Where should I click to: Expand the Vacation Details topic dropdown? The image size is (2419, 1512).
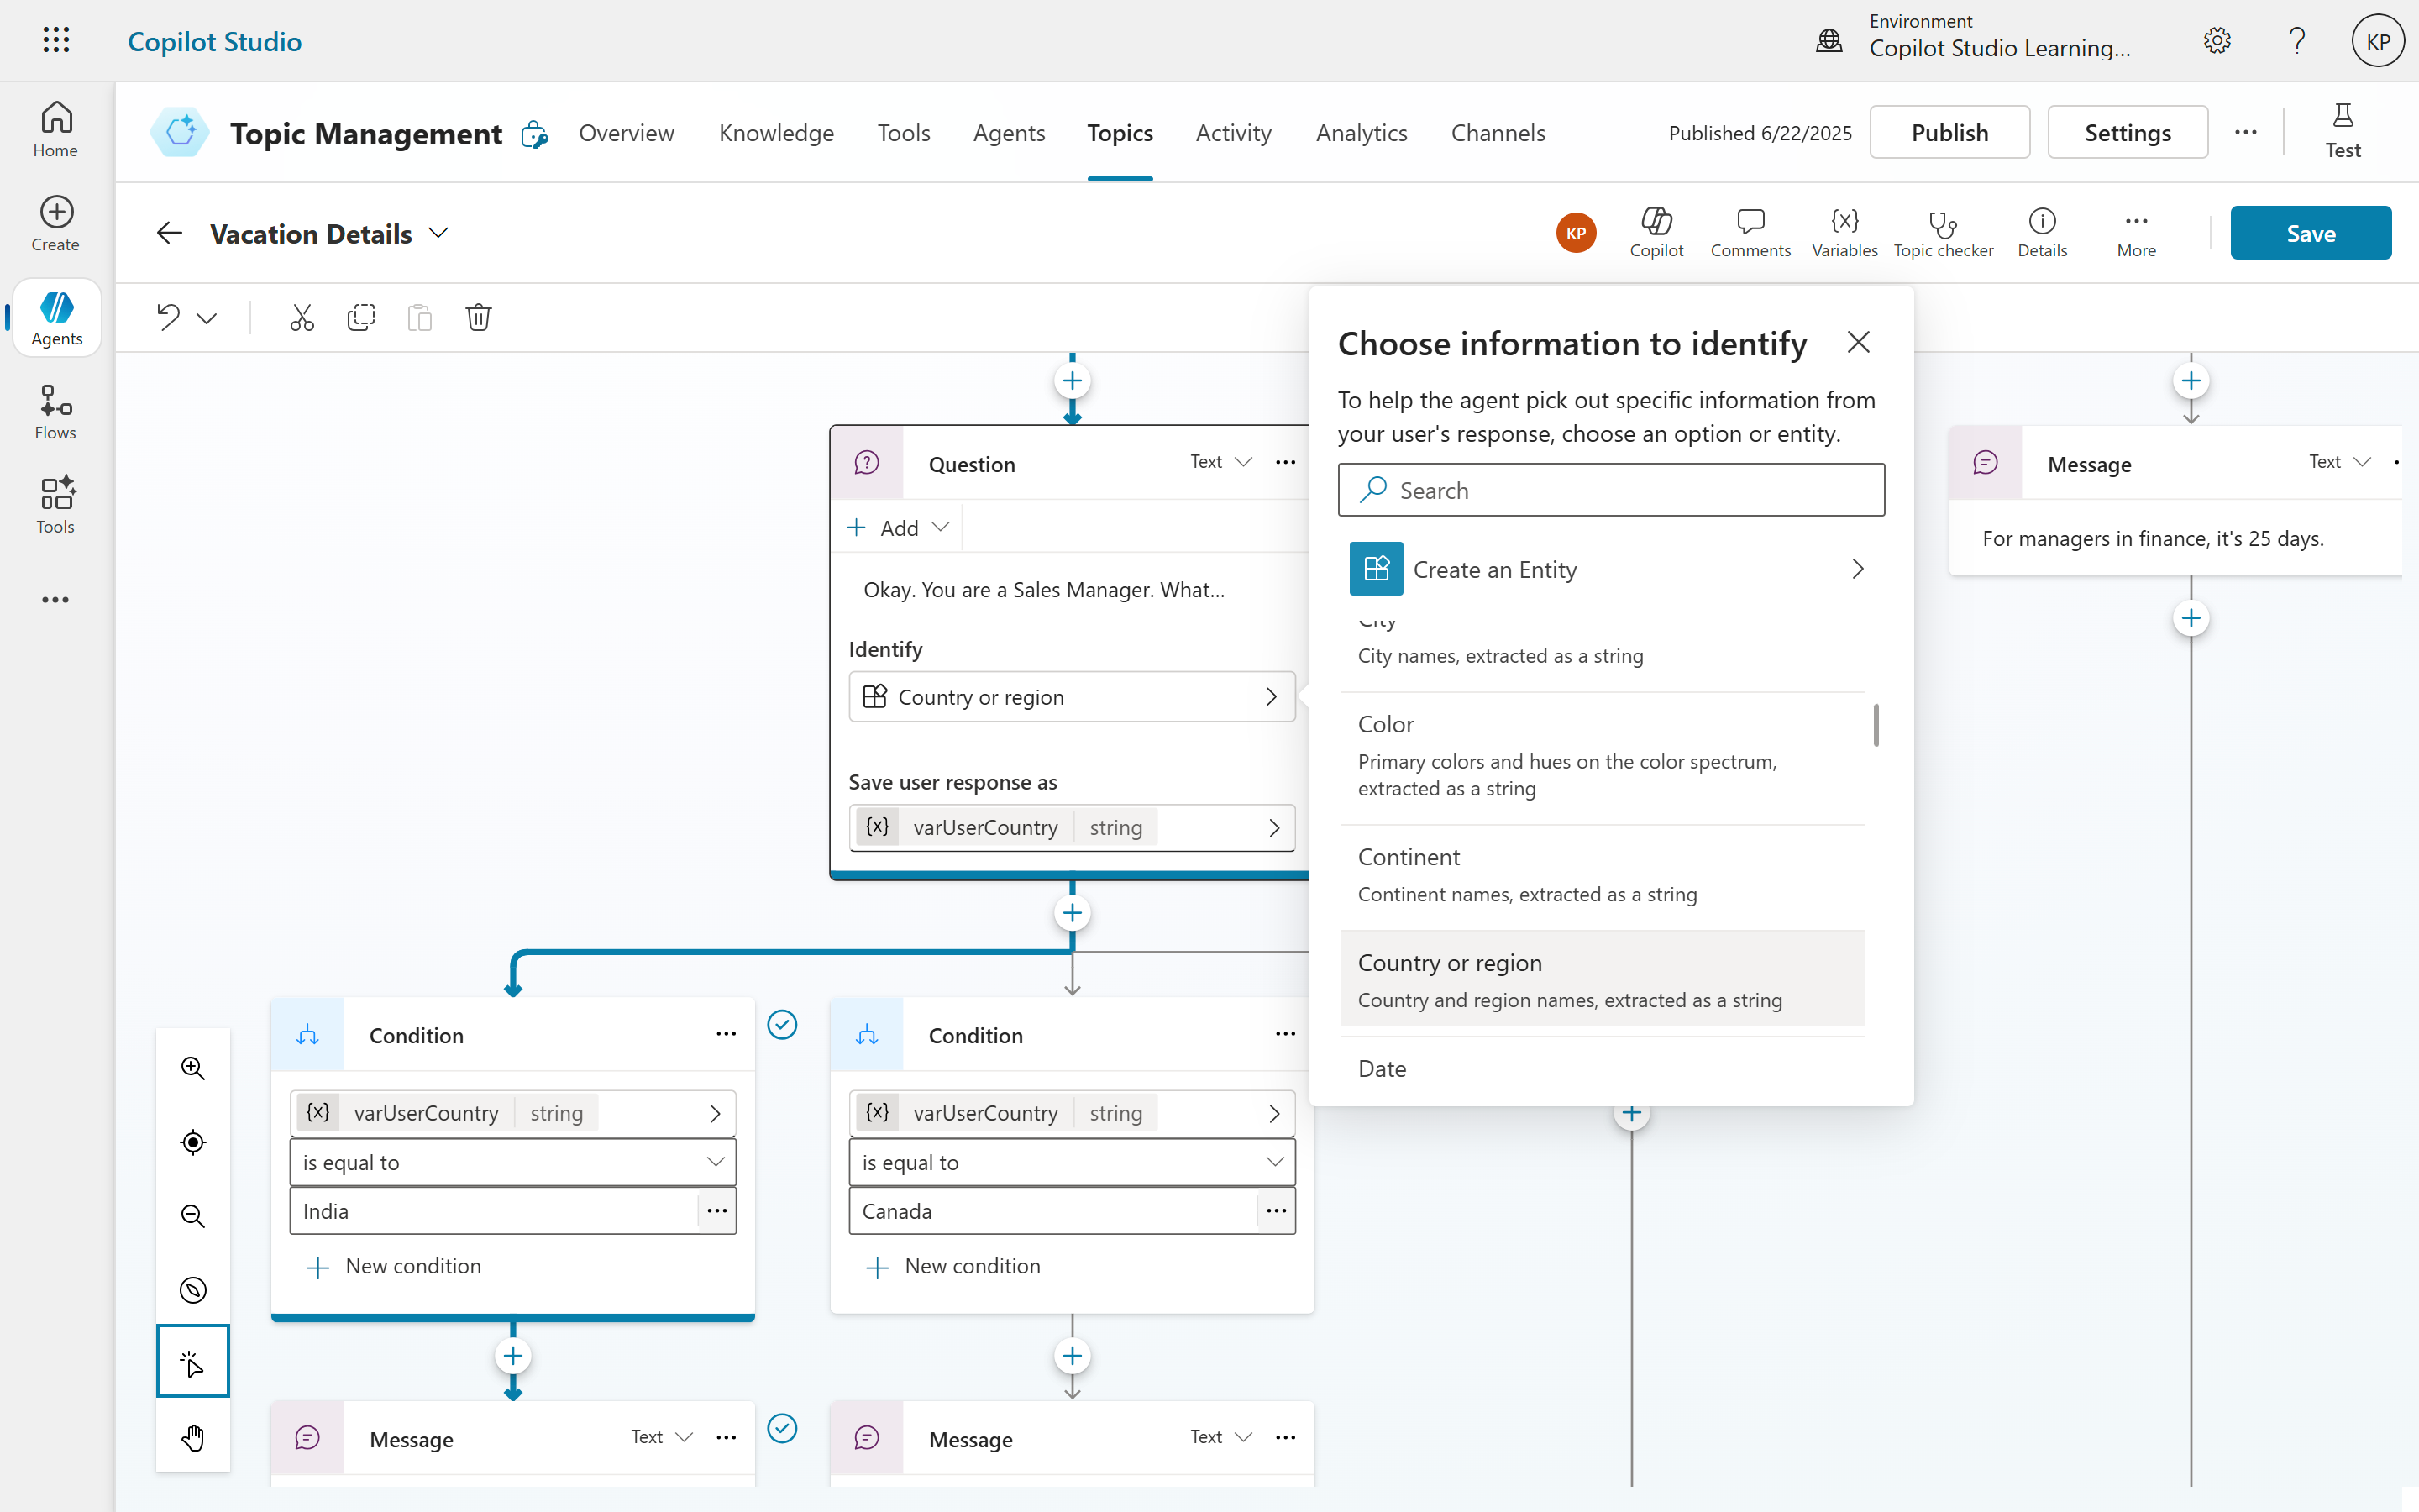coord(438,233)
